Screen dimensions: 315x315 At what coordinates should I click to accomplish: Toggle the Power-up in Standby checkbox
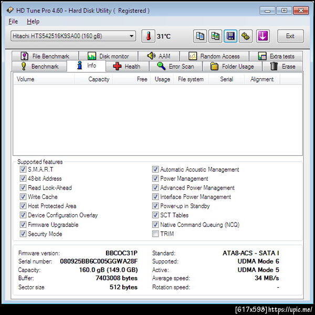pos(155,206)
